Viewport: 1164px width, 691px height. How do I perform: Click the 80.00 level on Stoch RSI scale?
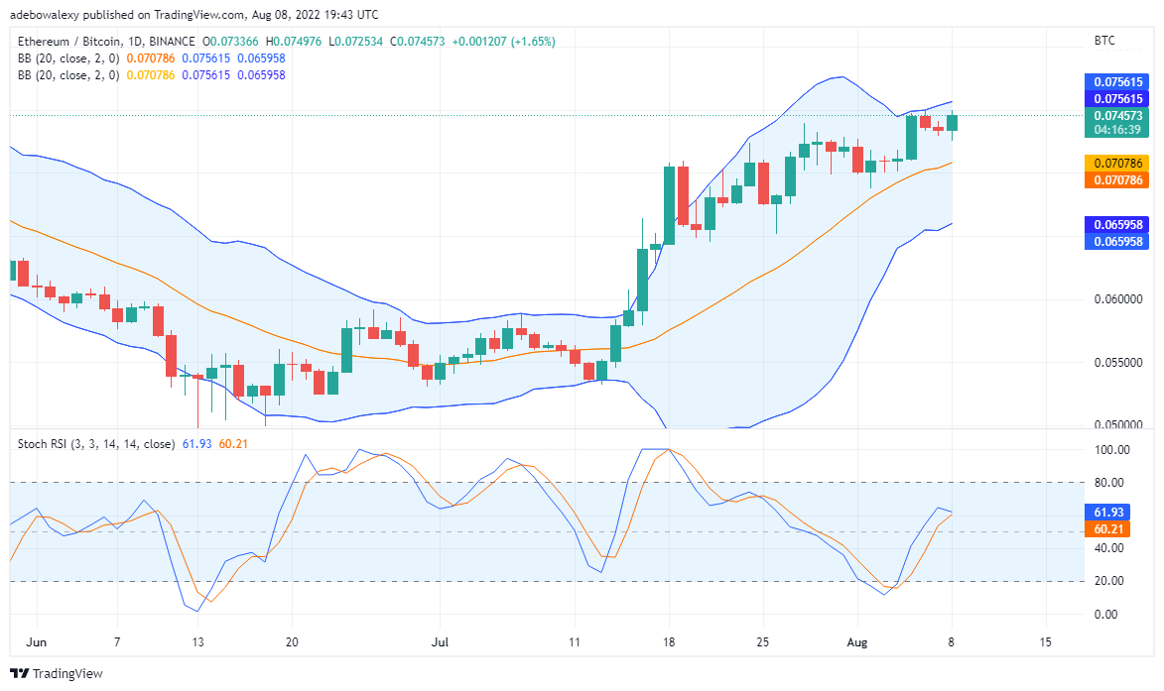(x=1109, y=482)
